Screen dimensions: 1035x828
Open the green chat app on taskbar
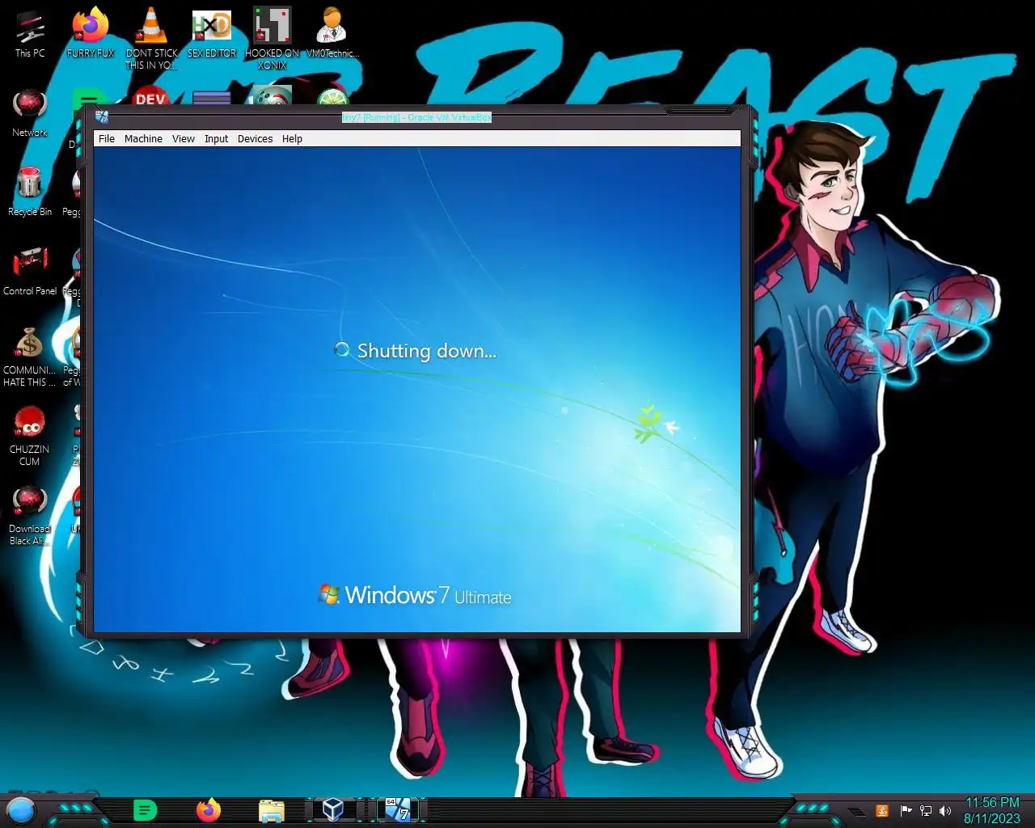[x=145, y=809]
